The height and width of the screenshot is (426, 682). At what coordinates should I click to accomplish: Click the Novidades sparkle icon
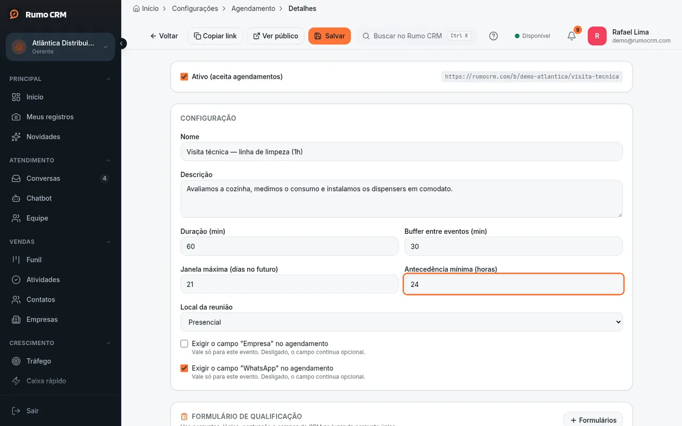click(17, 137)
